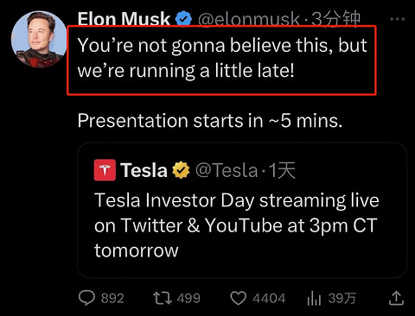Select the text 'Presentation starts in ~5 mins.'
This screenshot has width=415, height=316.
pyautogui.click(x=210, y=121)
